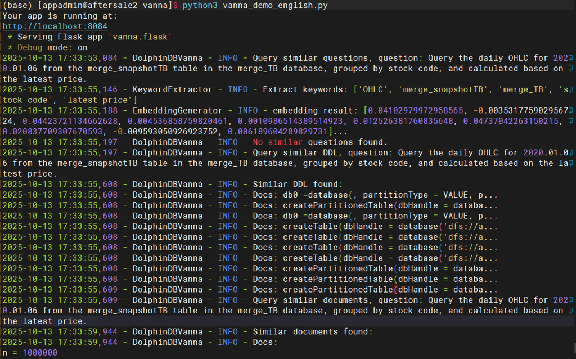Click the wrap arrow ending the Query similar DDL line
This screenshot has width=576, height=359.
[571, 152]
